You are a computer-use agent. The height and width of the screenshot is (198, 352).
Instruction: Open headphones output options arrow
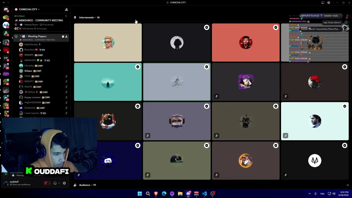59,183
